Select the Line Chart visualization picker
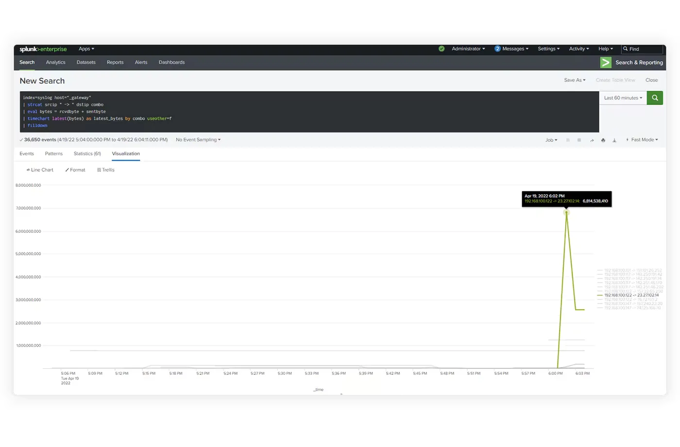 [x=40, y=170]
